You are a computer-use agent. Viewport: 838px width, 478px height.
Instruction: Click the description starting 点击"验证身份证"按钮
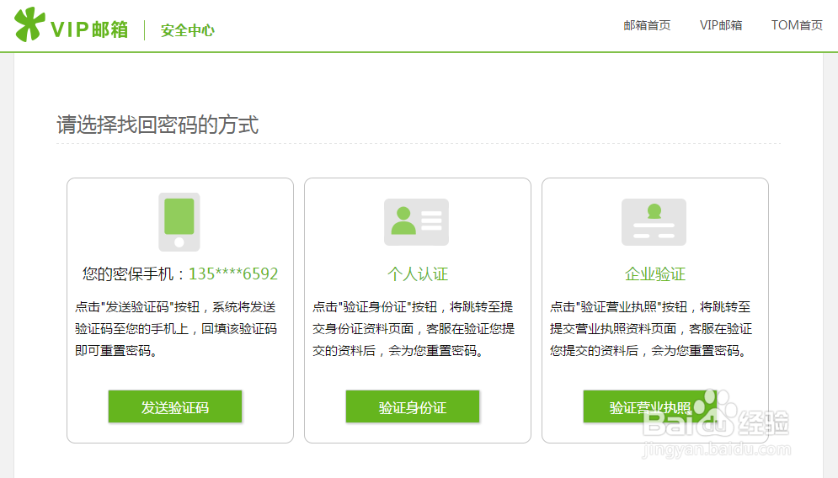pos(414,328)
